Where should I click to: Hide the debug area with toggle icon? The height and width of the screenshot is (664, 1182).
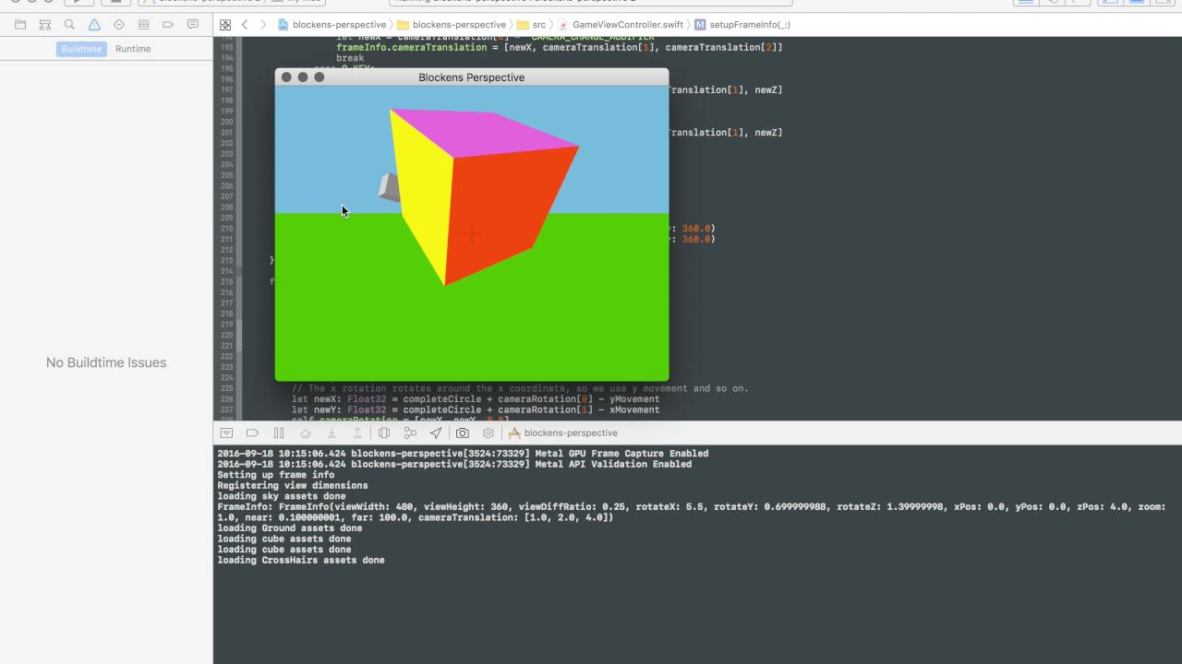(226, 433)
